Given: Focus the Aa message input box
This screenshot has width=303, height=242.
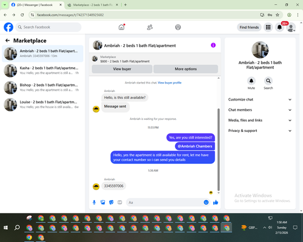Looking at the screenshot, I should [165, 202].
